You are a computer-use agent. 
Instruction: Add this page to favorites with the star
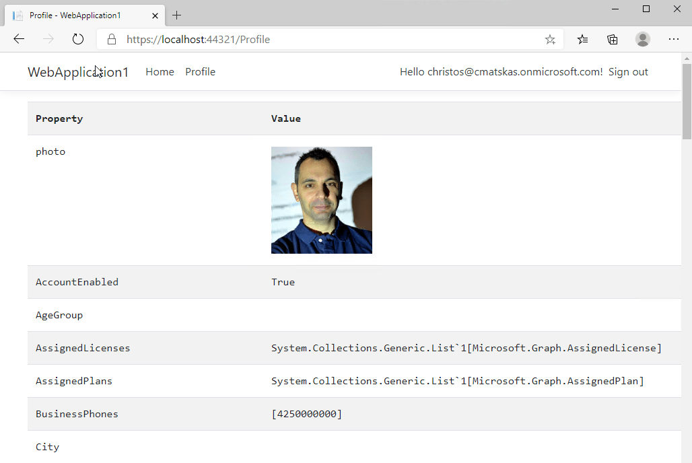click(x=550, y=40)
